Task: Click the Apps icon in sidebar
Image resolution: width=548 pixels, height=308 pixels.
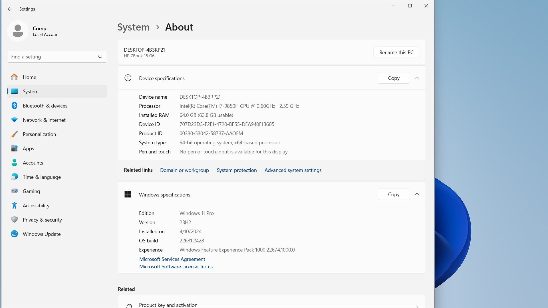Action: 14,148
